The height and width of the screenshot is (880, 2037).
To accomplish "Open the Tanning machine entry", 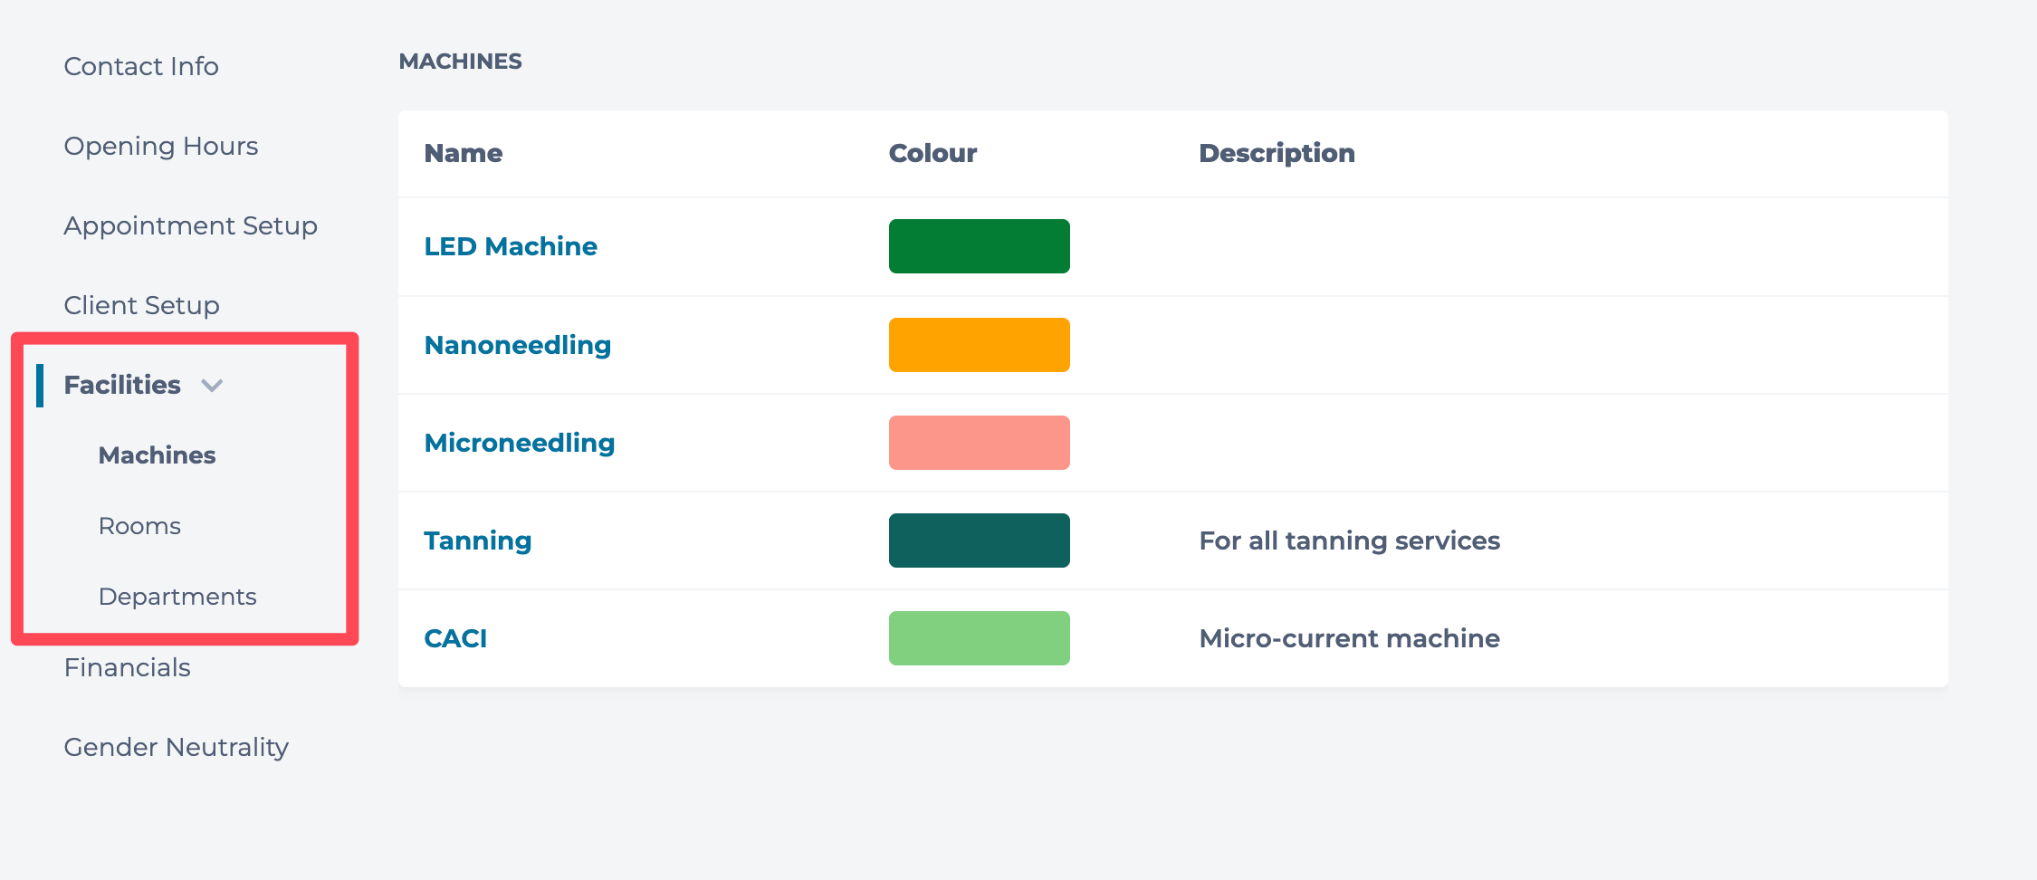I will click(x=477, y=540).
